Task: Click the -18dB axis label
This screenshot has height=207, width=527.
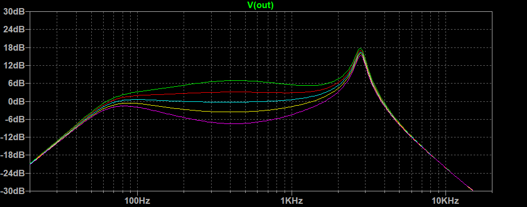Action: [13, 155]
